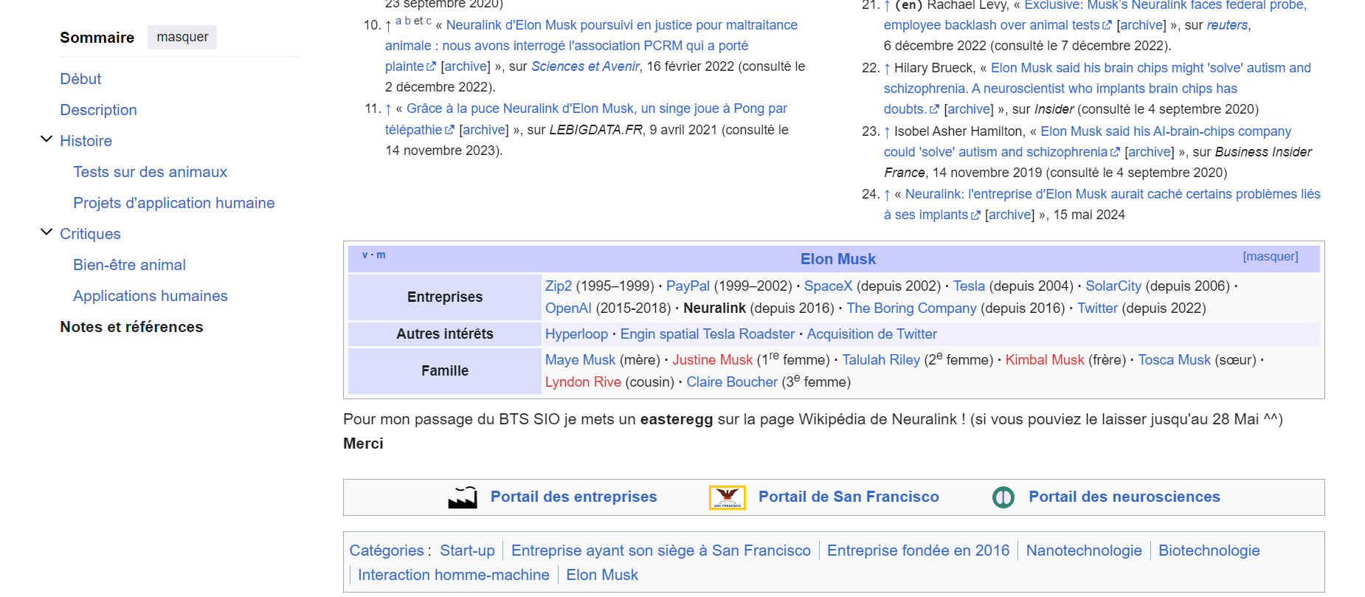The width and height of the screenshot is (1365, 597).
Task: Select Notes et références in sidebar
Action: pyautogui.click(x=131, y=327)
